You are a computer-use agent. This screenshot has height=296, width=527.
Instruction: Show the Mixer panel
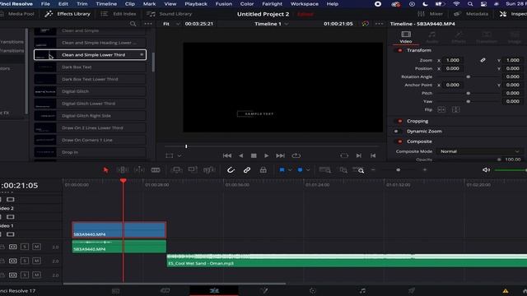pos(430,14)
